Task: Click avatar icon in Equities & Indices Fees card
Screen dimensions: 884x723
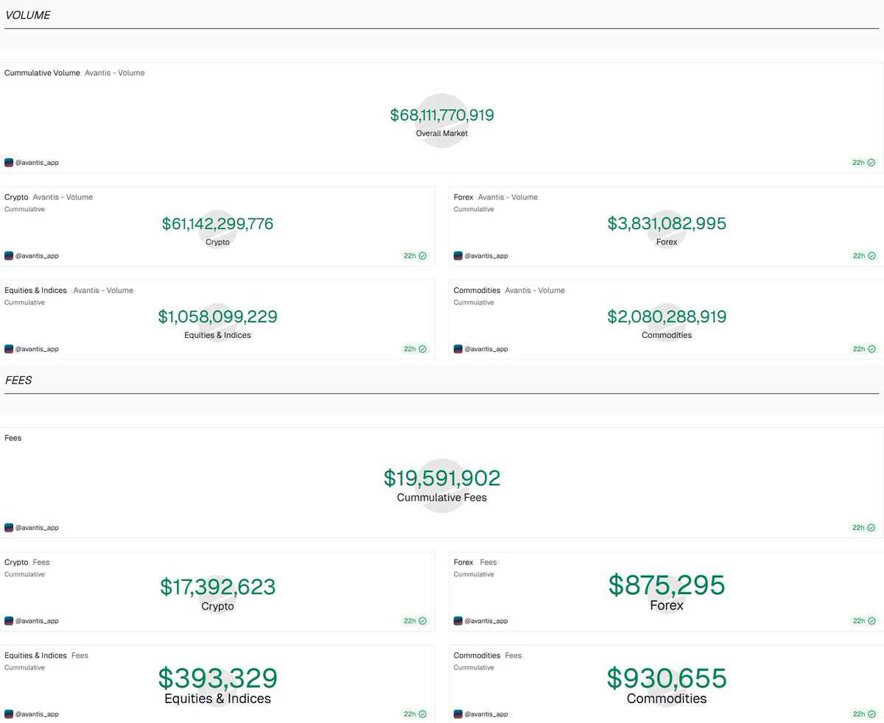Action: pos(9,714)
